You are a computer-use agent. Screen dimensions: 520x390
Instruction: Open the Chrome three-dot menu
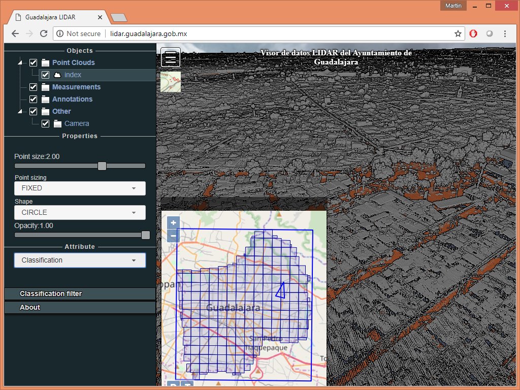tap(505, 34)
